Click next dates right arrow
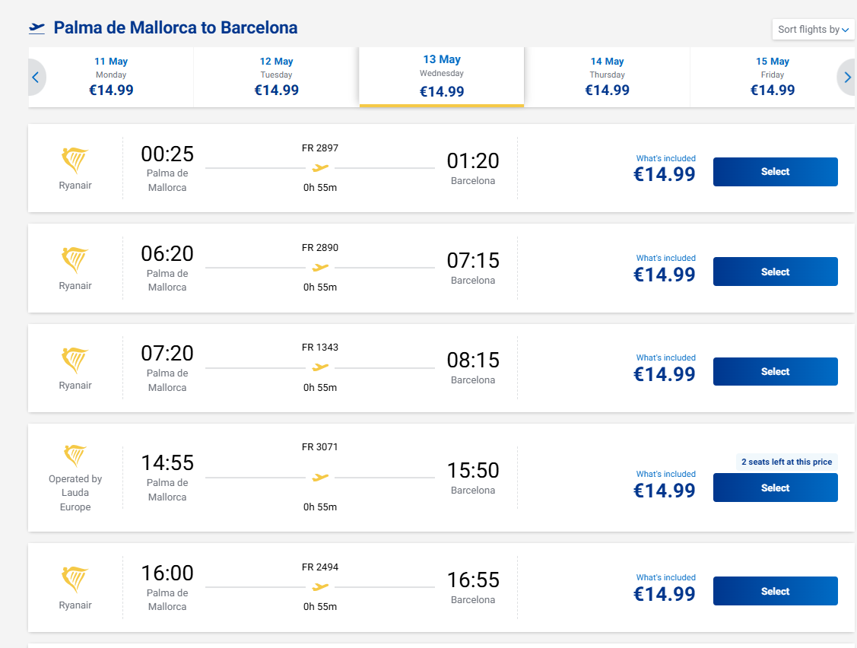This screenshot has height=648, width=857. pos(847,77)
